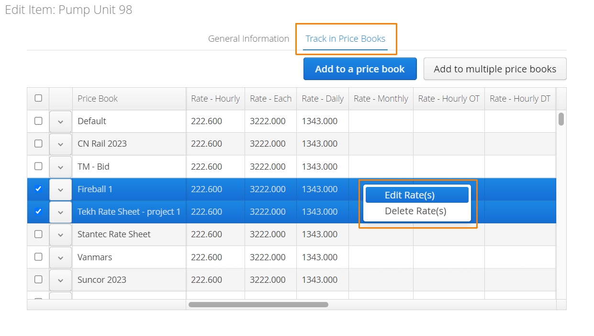Expand the Default row chevron
Viewport: 594px width, 336px height.
coord(60,122)
